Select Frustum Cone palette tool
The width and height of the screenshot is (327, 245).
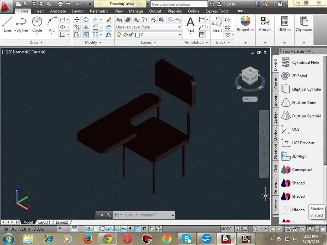(x=299, y=102)
